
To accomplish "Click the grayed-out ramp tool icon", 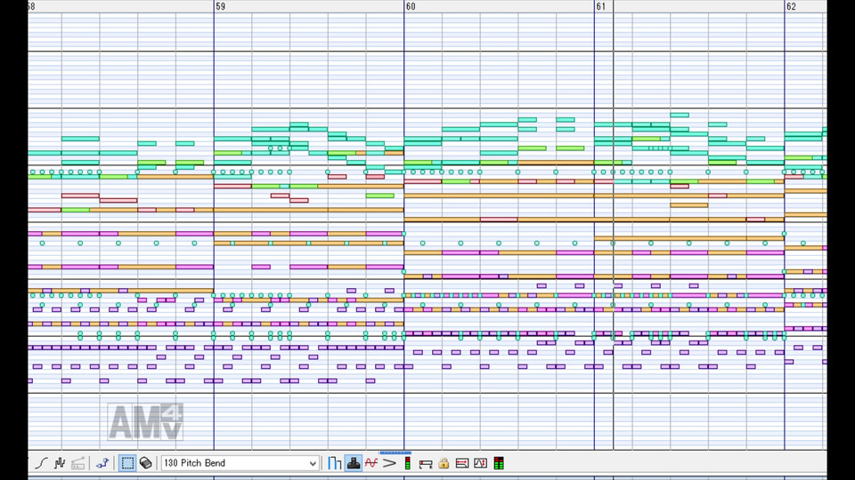I will pyautogui.click(x=78, y=463).
